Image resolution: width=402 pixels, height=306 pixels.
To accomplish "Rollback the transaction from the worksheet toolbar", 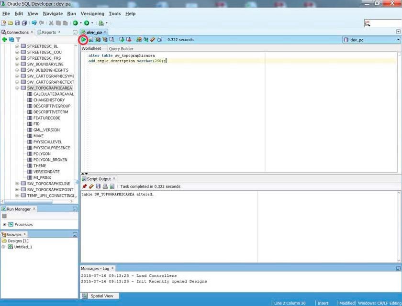I will [x=128, y=40].
